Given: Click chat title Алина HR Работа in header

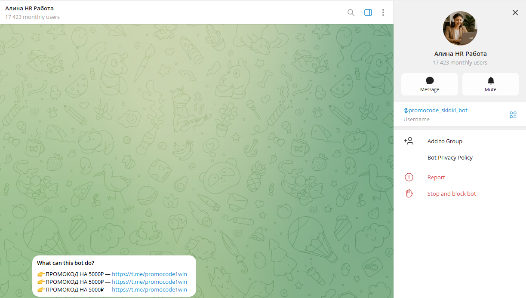Looking at the screenshot, I should (30, 9).
